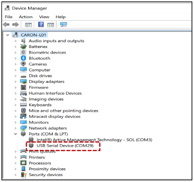Click the Disk drives icon
194x182 pixels.
(x=23, y=76)
